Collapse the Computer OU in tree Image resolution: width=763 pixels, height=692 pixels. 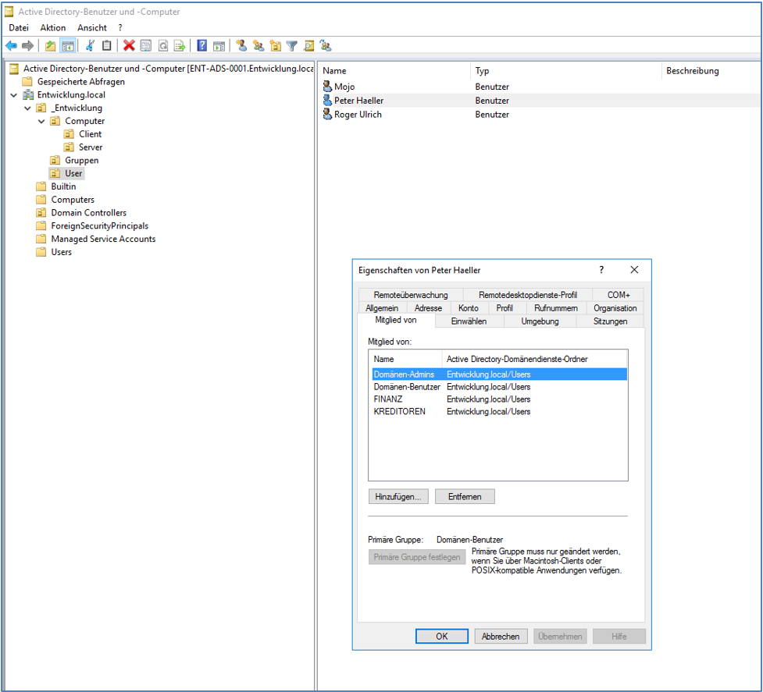click(41, 122)
